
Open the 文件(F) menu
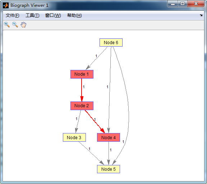pos(13,15)
